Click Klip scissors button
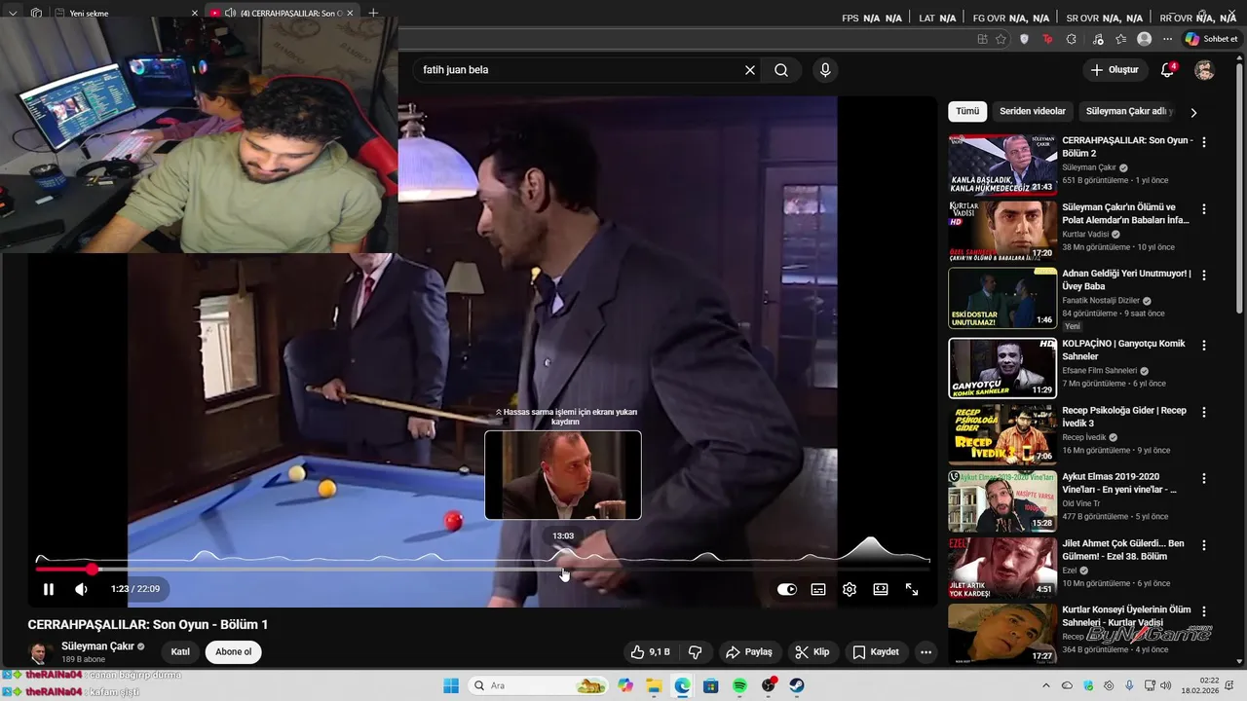 click(x=812, y=652)
